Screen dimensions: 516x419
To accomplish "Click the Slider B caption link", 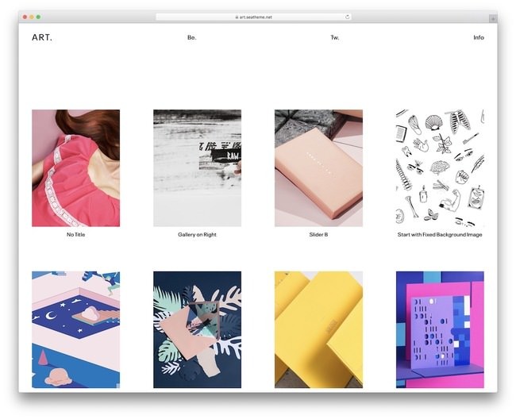I will [x=318, y=234].
